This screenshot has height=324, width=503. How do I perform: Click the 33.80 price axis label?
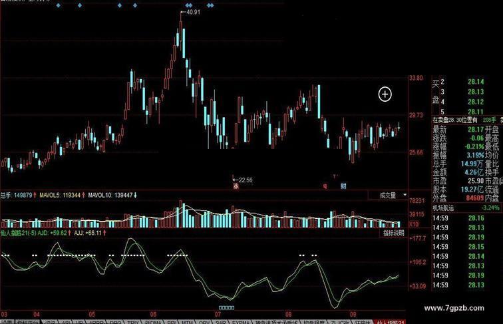[x=416, y=78]
